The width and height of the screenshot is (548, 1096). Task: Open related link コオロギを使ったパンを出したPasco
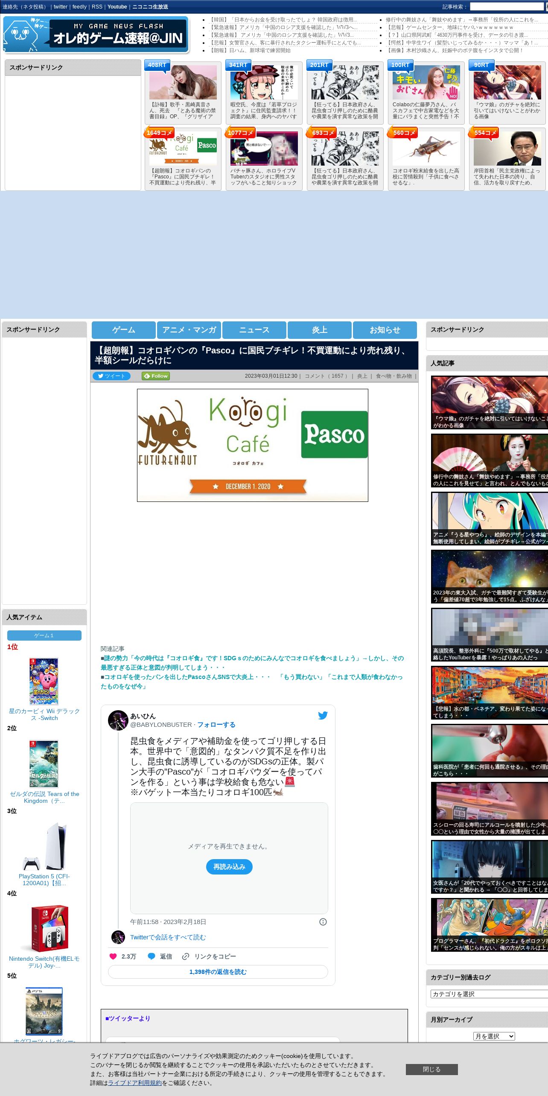(x=252, y=682)
